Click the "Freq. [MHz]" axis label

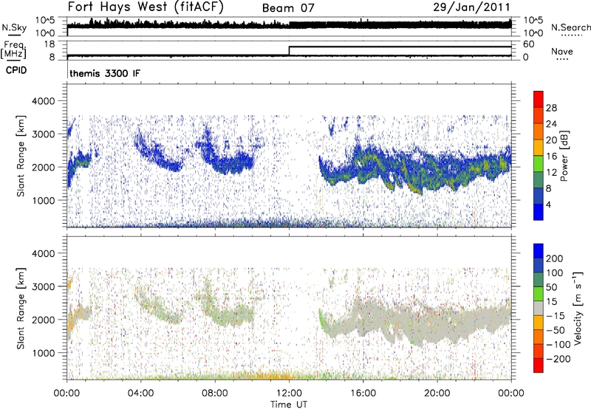click(x=13, y=50)
